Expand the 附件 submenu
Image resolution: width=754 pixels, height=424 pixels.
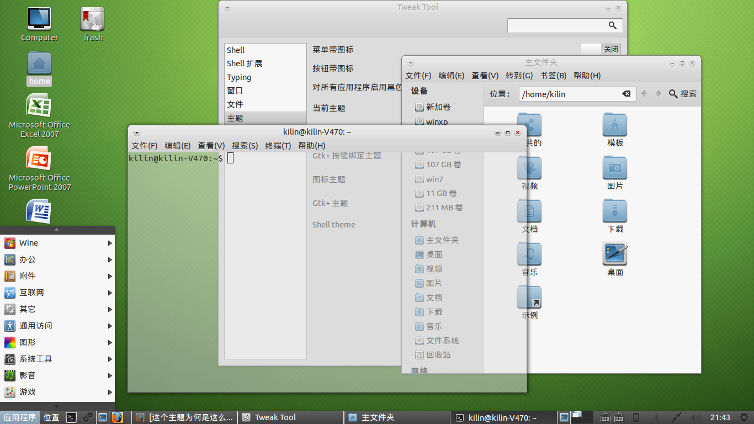tap(57, 276)
